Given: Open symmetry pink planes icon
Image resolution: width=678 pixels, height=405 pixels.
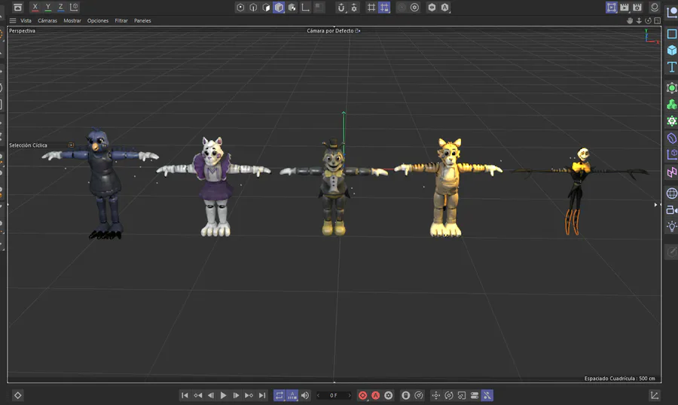Looking at the screenshot, I should [671, 172].
